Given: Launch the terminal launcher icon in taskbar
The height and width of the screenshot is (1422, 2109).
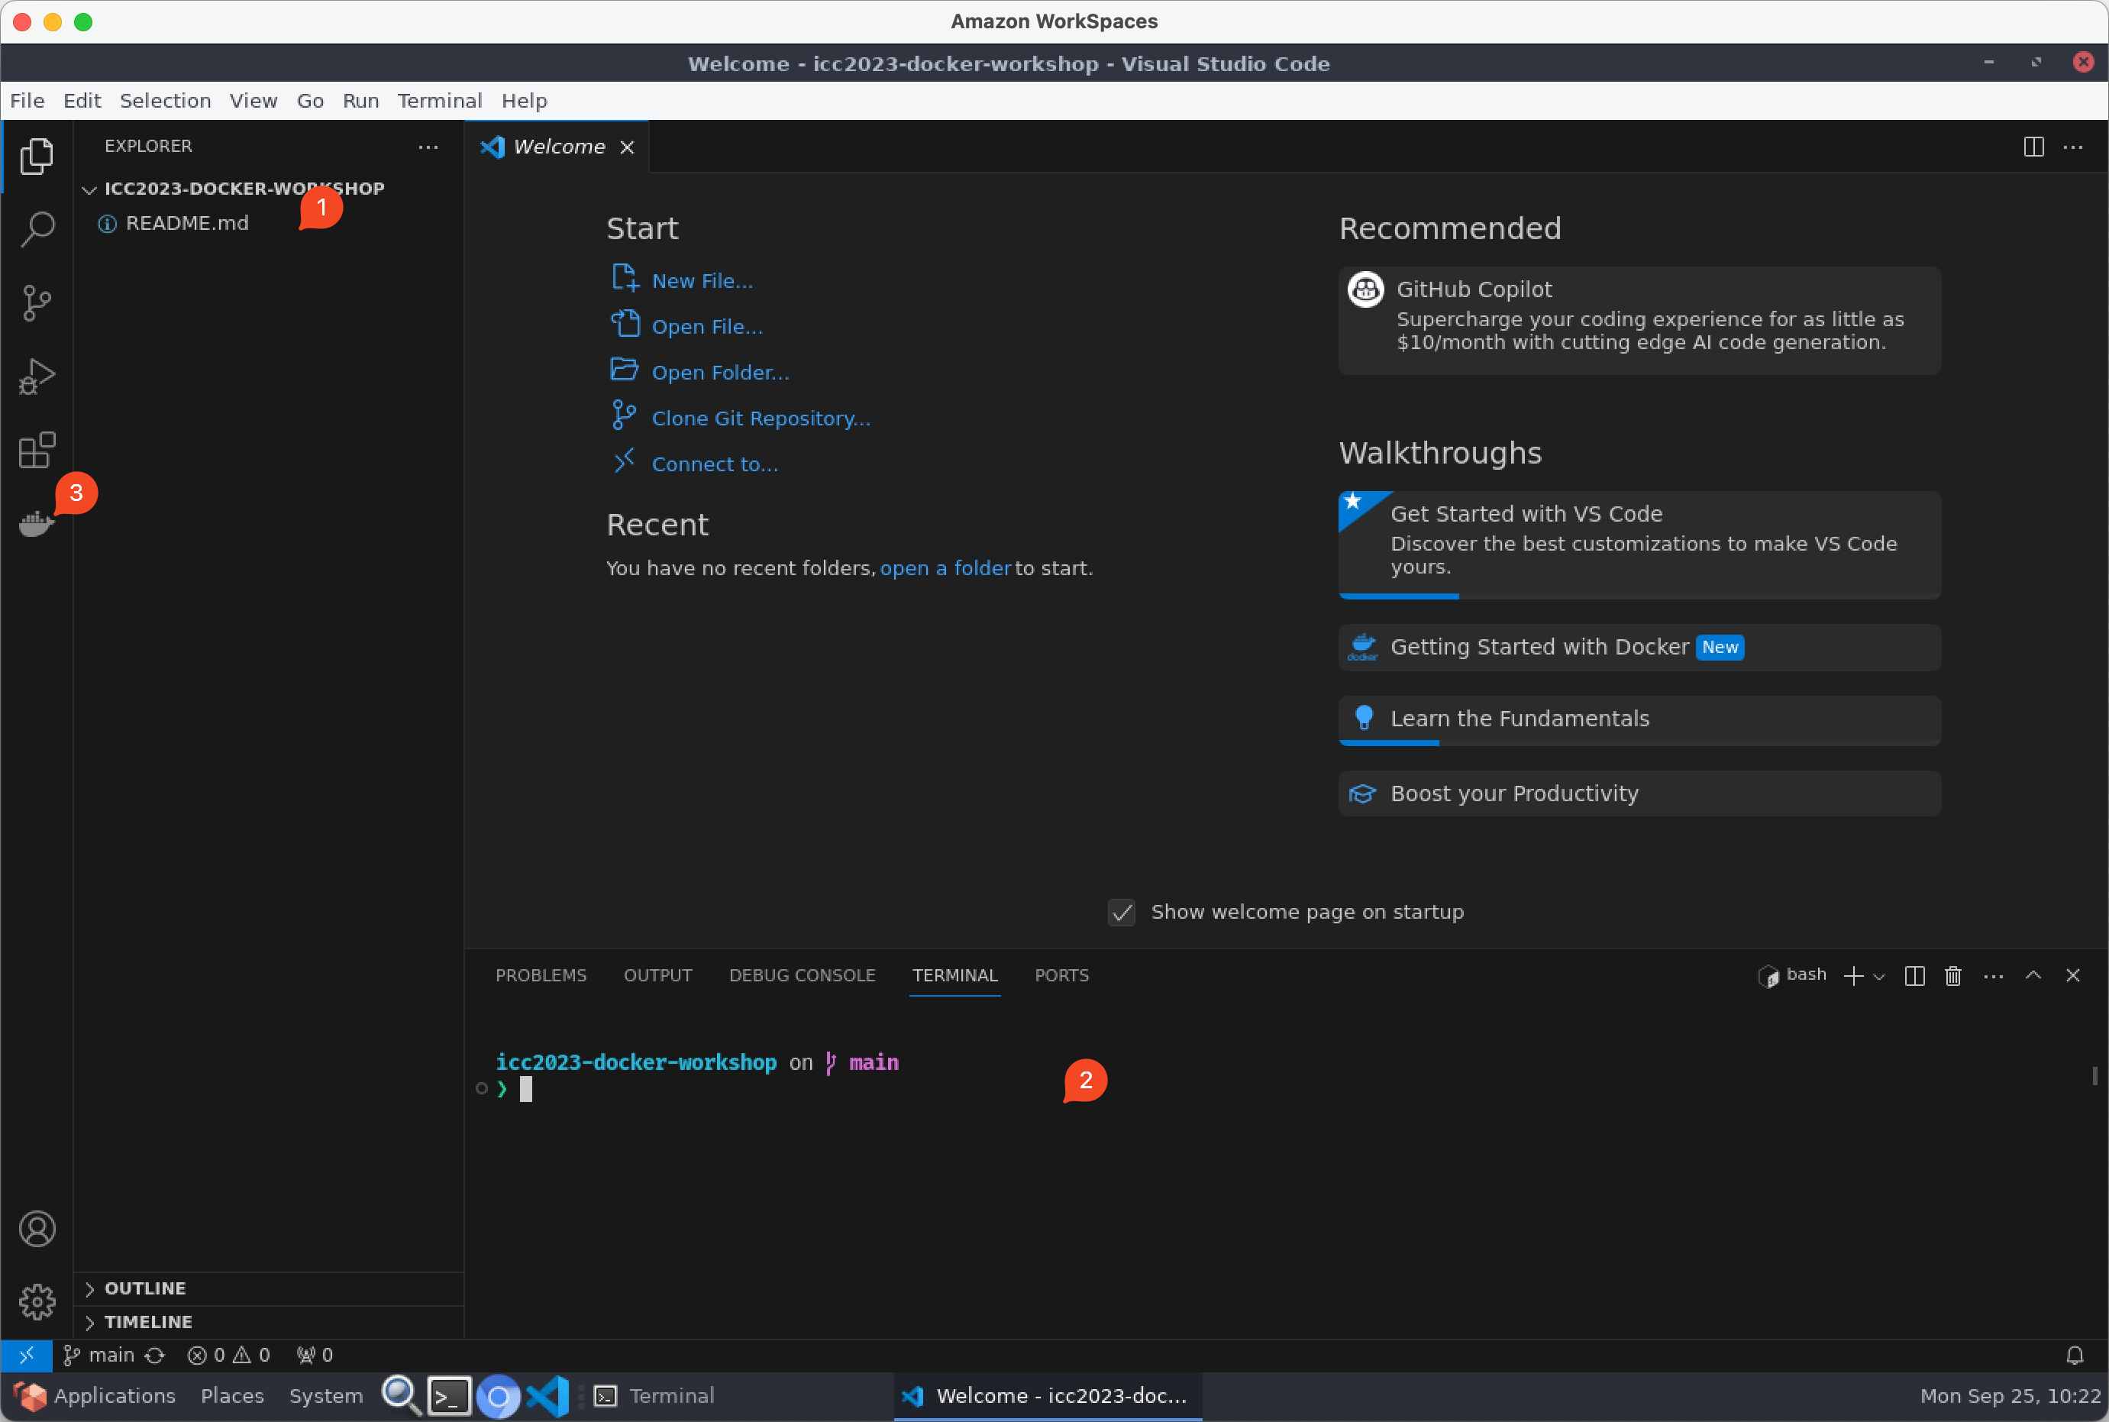Looking at the screenshot, I should (449, 1397).
